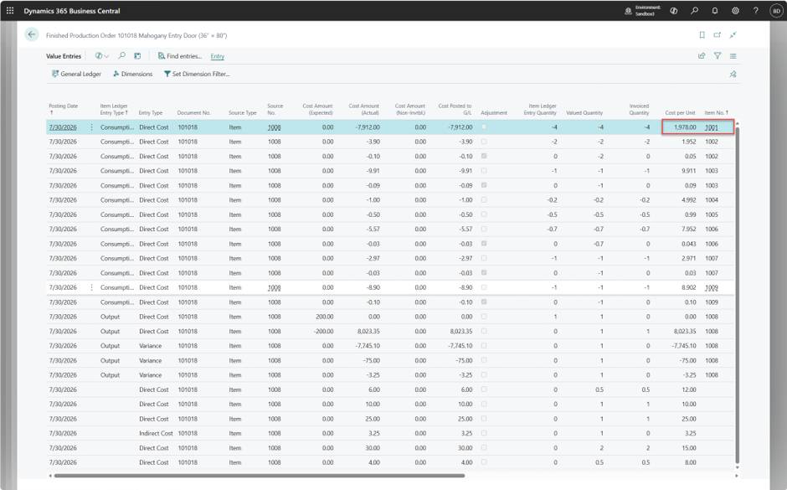Image resolution: width=787 pixels, height=490 pixels.
Task: Click the share icon above the table
Action: click(x=702, y=56)
